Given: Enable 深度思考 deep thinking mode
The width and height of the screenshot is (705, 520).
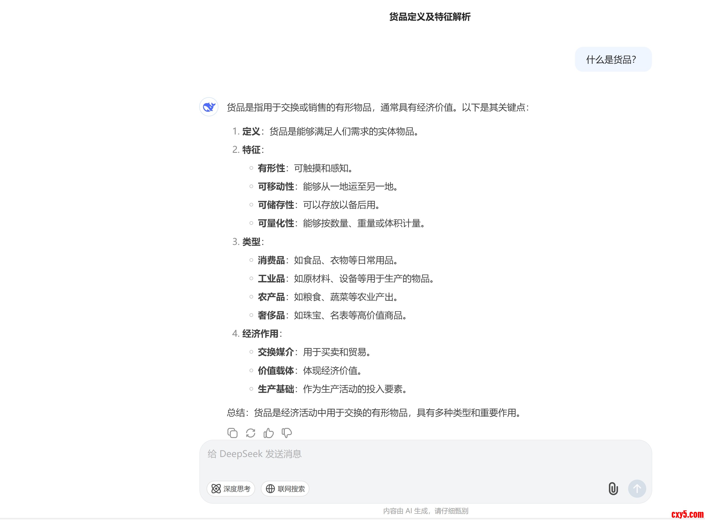Looking at the screenshot, I should click(231, 489).
